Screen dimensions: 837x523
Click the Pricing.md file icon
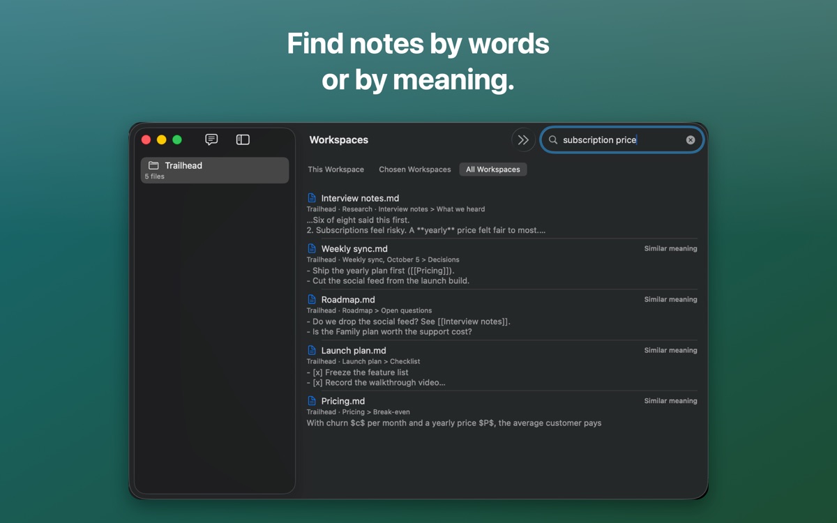[312, 401]
